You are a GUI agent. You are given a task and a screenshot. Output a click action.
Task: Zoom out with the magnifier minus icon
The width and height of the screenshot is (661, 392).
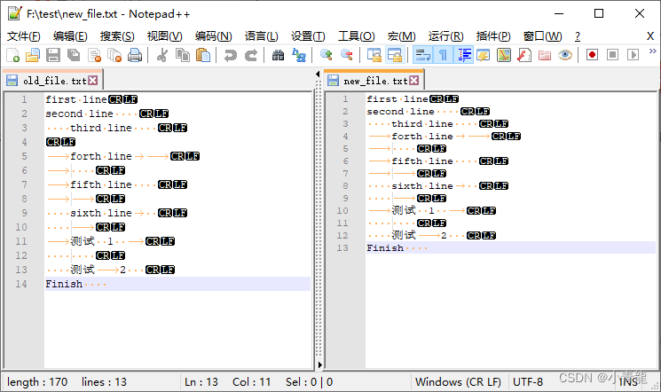[x=347, y=55]
